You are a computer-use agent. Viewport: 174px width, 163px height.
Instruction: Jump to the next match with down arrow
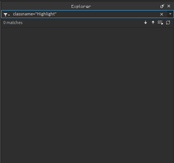tap(146, 23)
